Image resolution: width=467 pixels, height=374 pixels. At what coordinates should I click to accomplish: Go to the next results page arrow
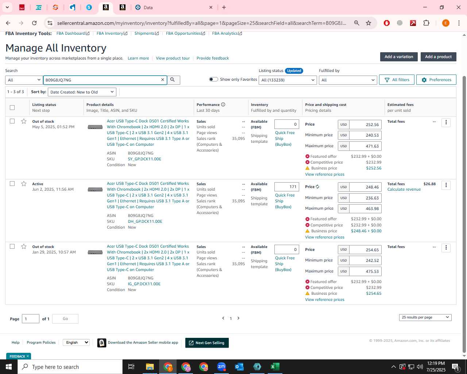click(238, 318)
